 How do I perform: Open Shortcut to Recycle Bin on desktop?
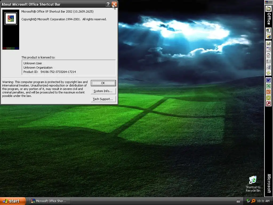[253, 184]
